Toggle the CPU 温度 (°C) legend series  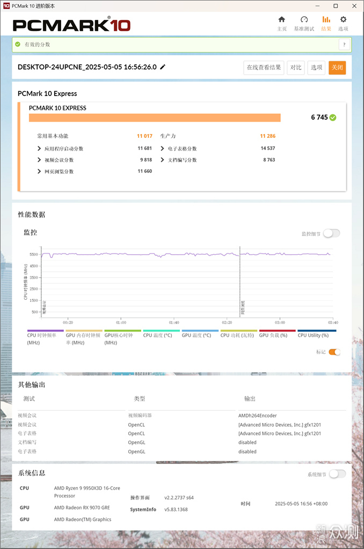click(x=161, y=334)
